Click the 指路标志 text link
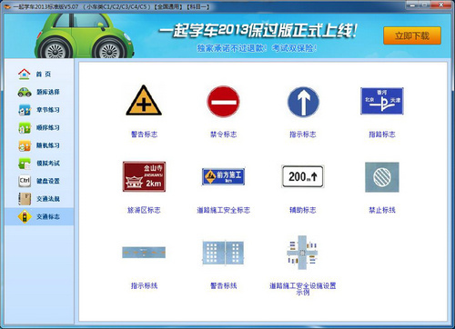This screenshot has height=329, width=455. pyautogui.click(x=382, y=135)
